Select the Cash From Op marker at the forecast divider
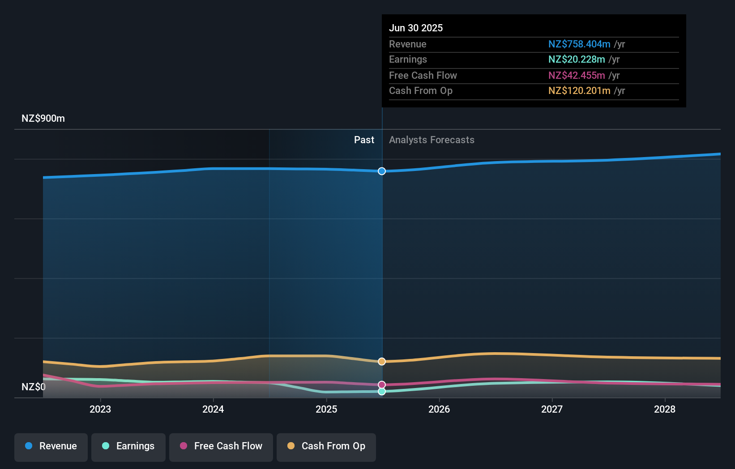Viewport: 735px width, 469px height. [381, 361]
